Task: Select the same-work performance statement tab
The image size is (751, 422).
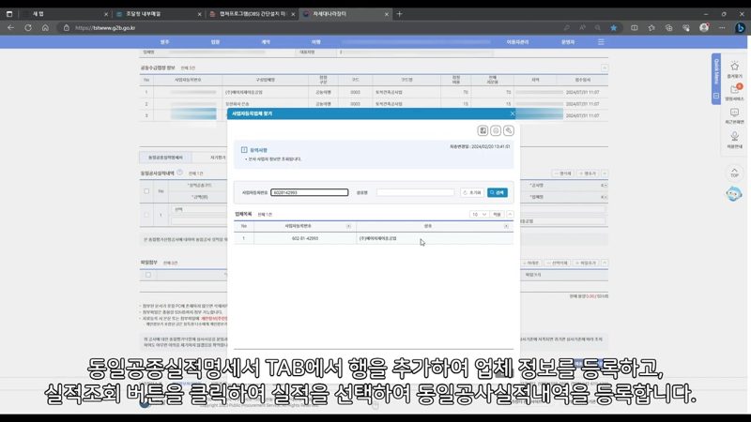Action: click(x=165, y=158)
